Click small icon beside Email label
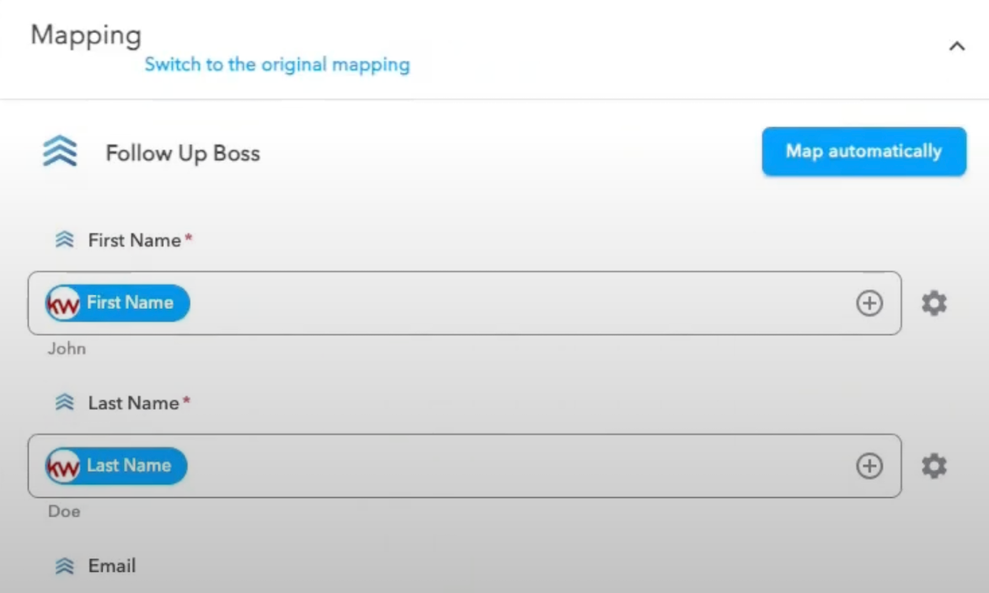Image resolution: width=989 pixels, height=593 pixels. 64,566
